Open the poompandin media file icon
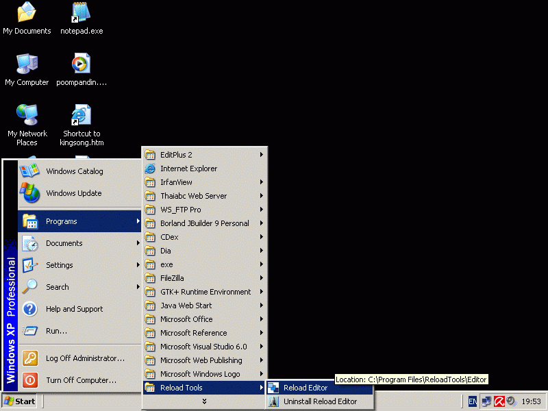The width and height of the screenshot is (548, 411). pyautogui.click(x=81, y=64)
